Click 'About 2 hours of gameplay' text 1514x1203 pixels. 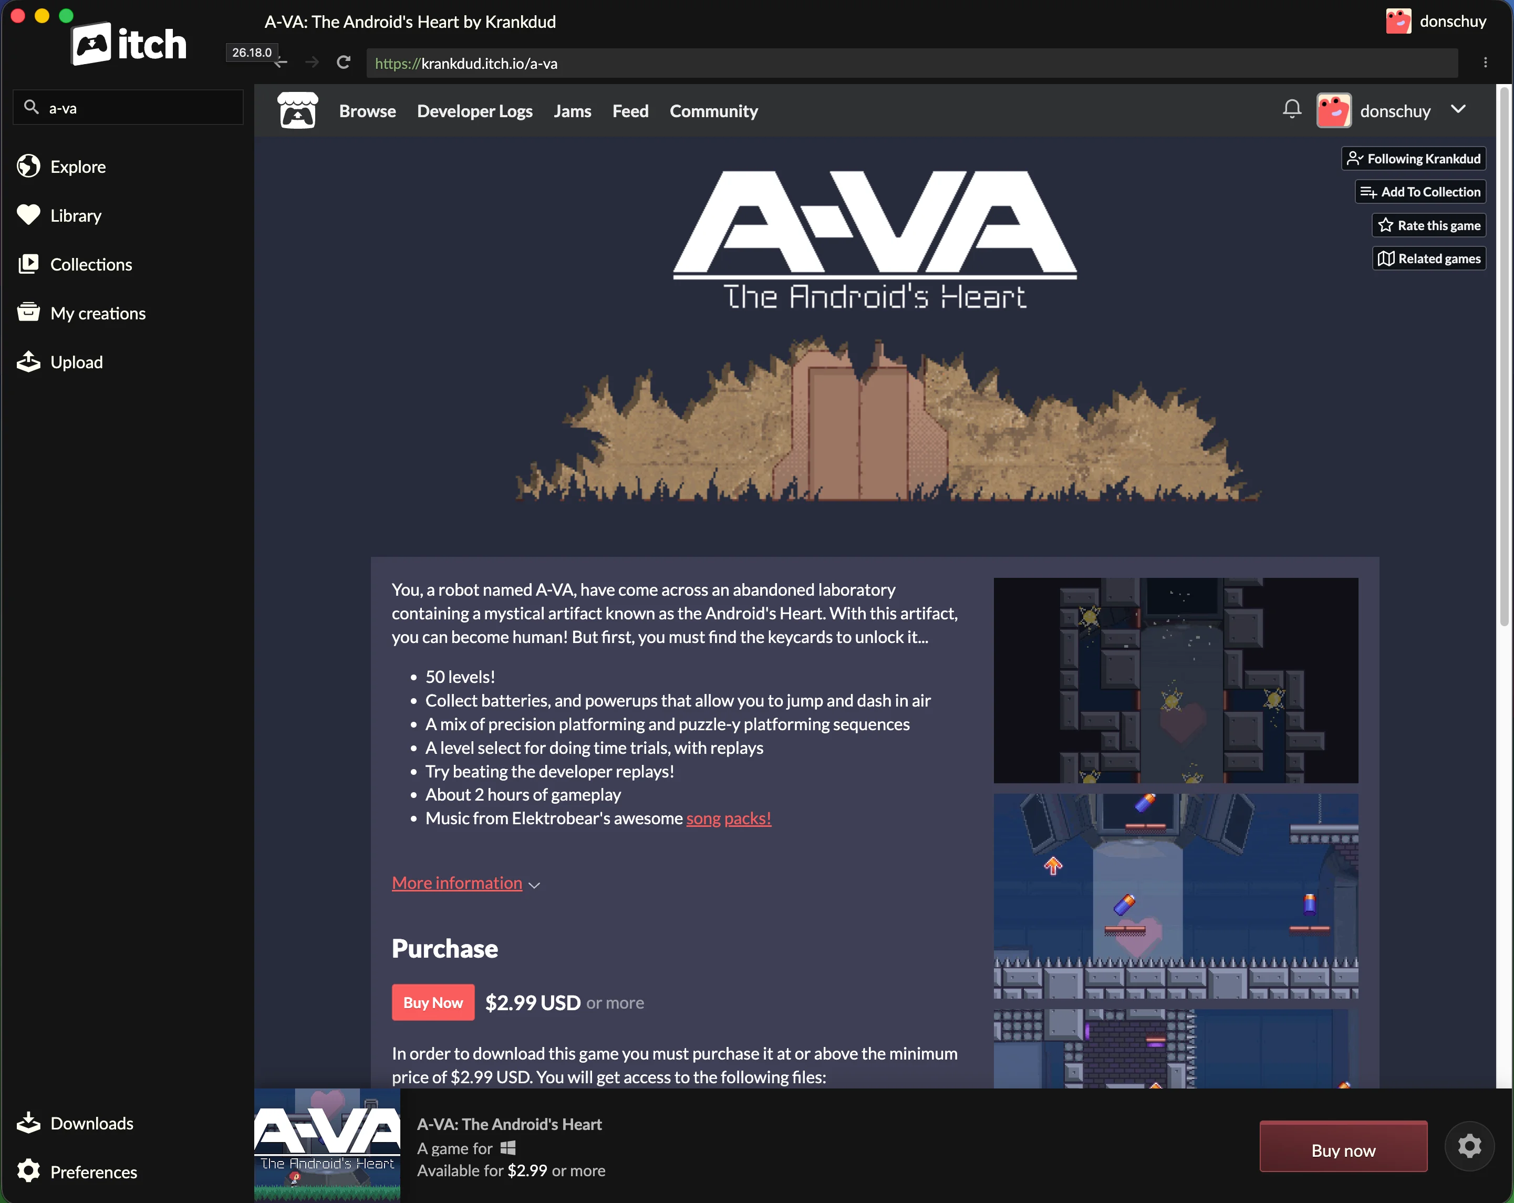tap(523, 794)
